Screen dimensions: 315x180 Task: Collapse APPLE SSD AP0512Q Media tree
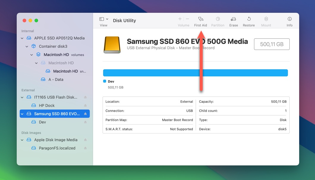tap(22, 38)
